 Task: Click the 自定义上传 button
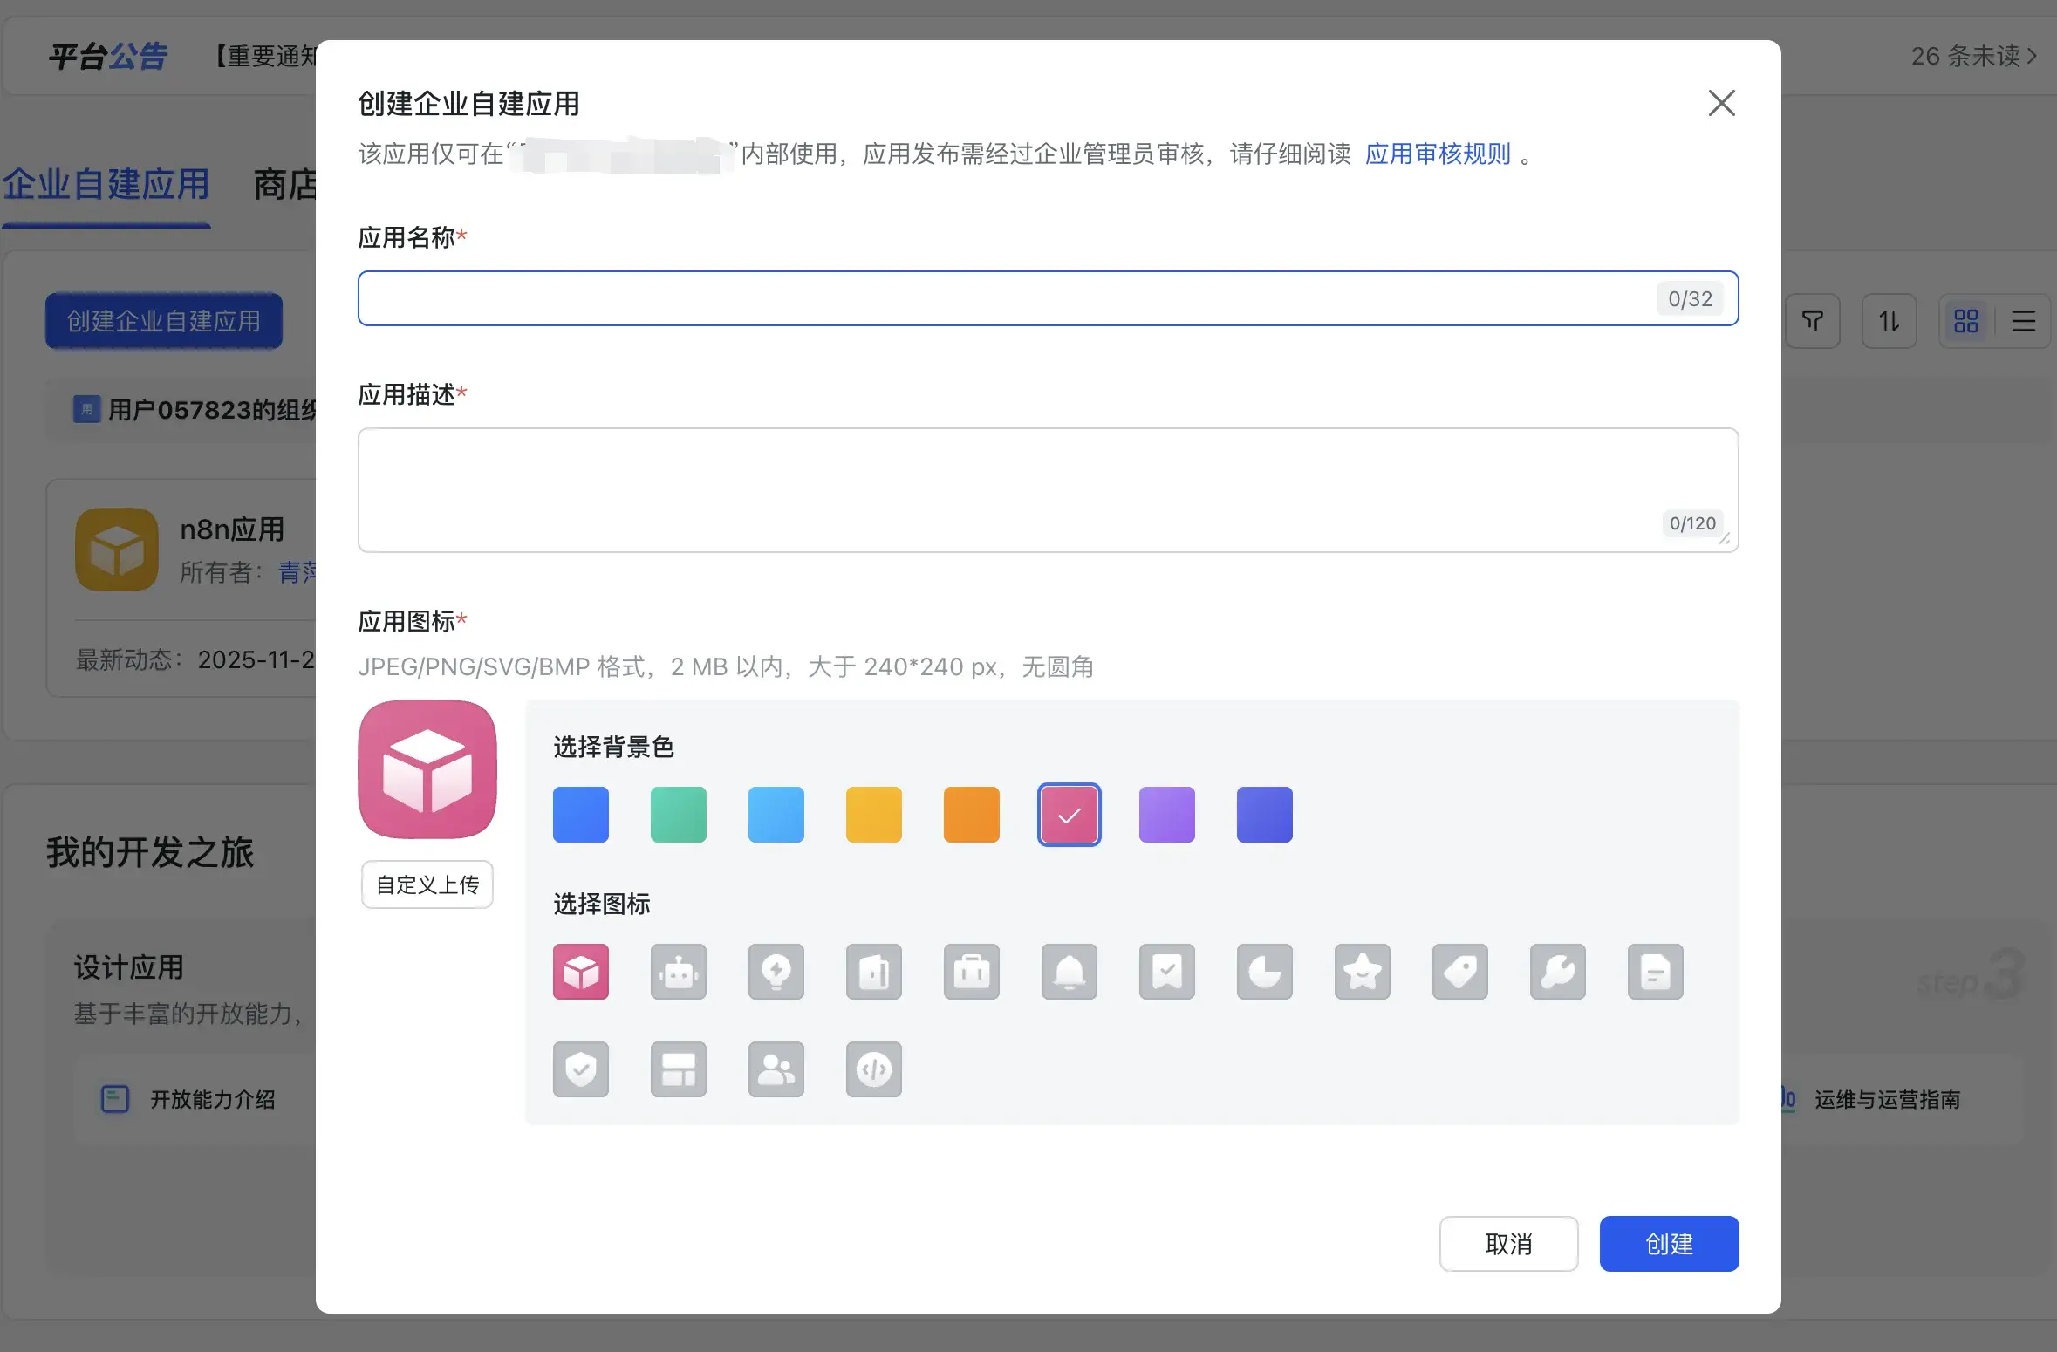tap(427, 884)
